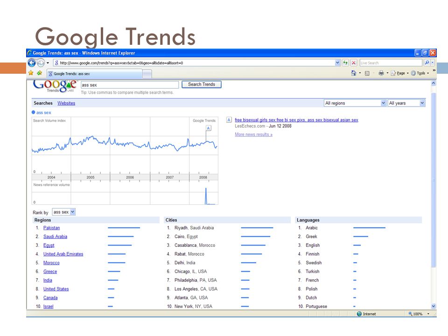Open the Tools menu
The width and height of the screenshot is (448, 336).
pyautogui.click(x=420, y=73)
